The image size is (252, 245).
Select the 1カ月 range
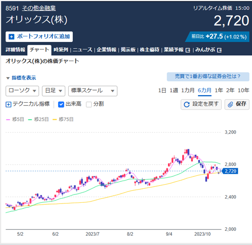tap(188, 90)
